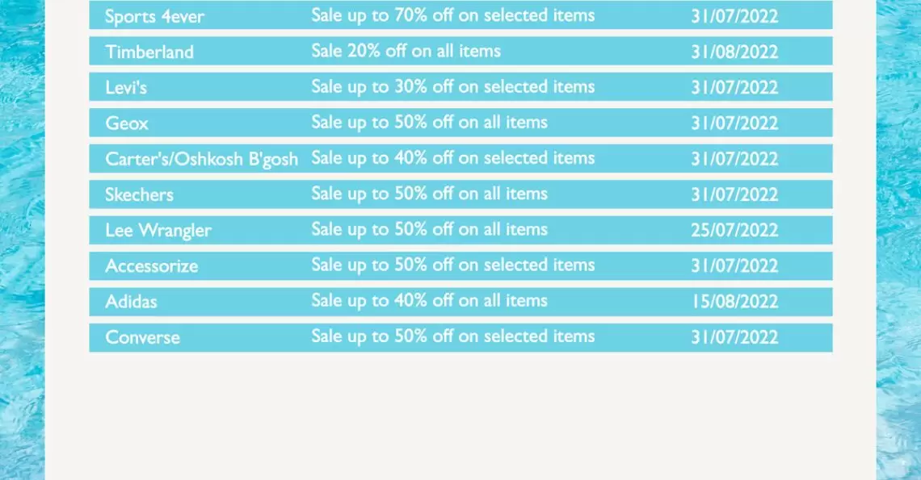Click the Adidas brand name
This screenshot has width=921, height=480.
click(x=131, y=302)
